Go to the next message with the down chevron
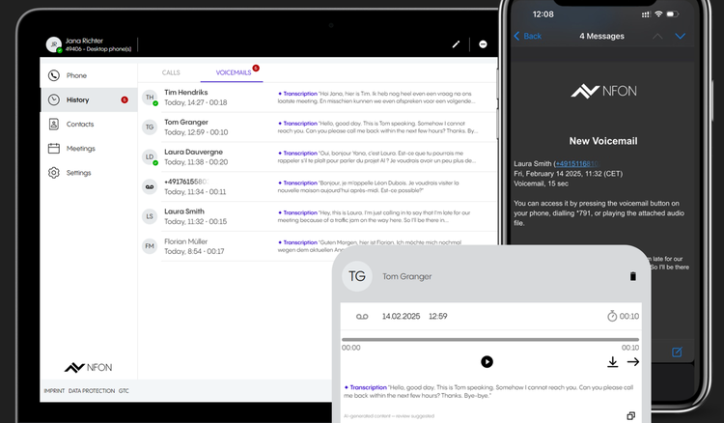The height and width of the screenshot is (423, 724). 681,36
